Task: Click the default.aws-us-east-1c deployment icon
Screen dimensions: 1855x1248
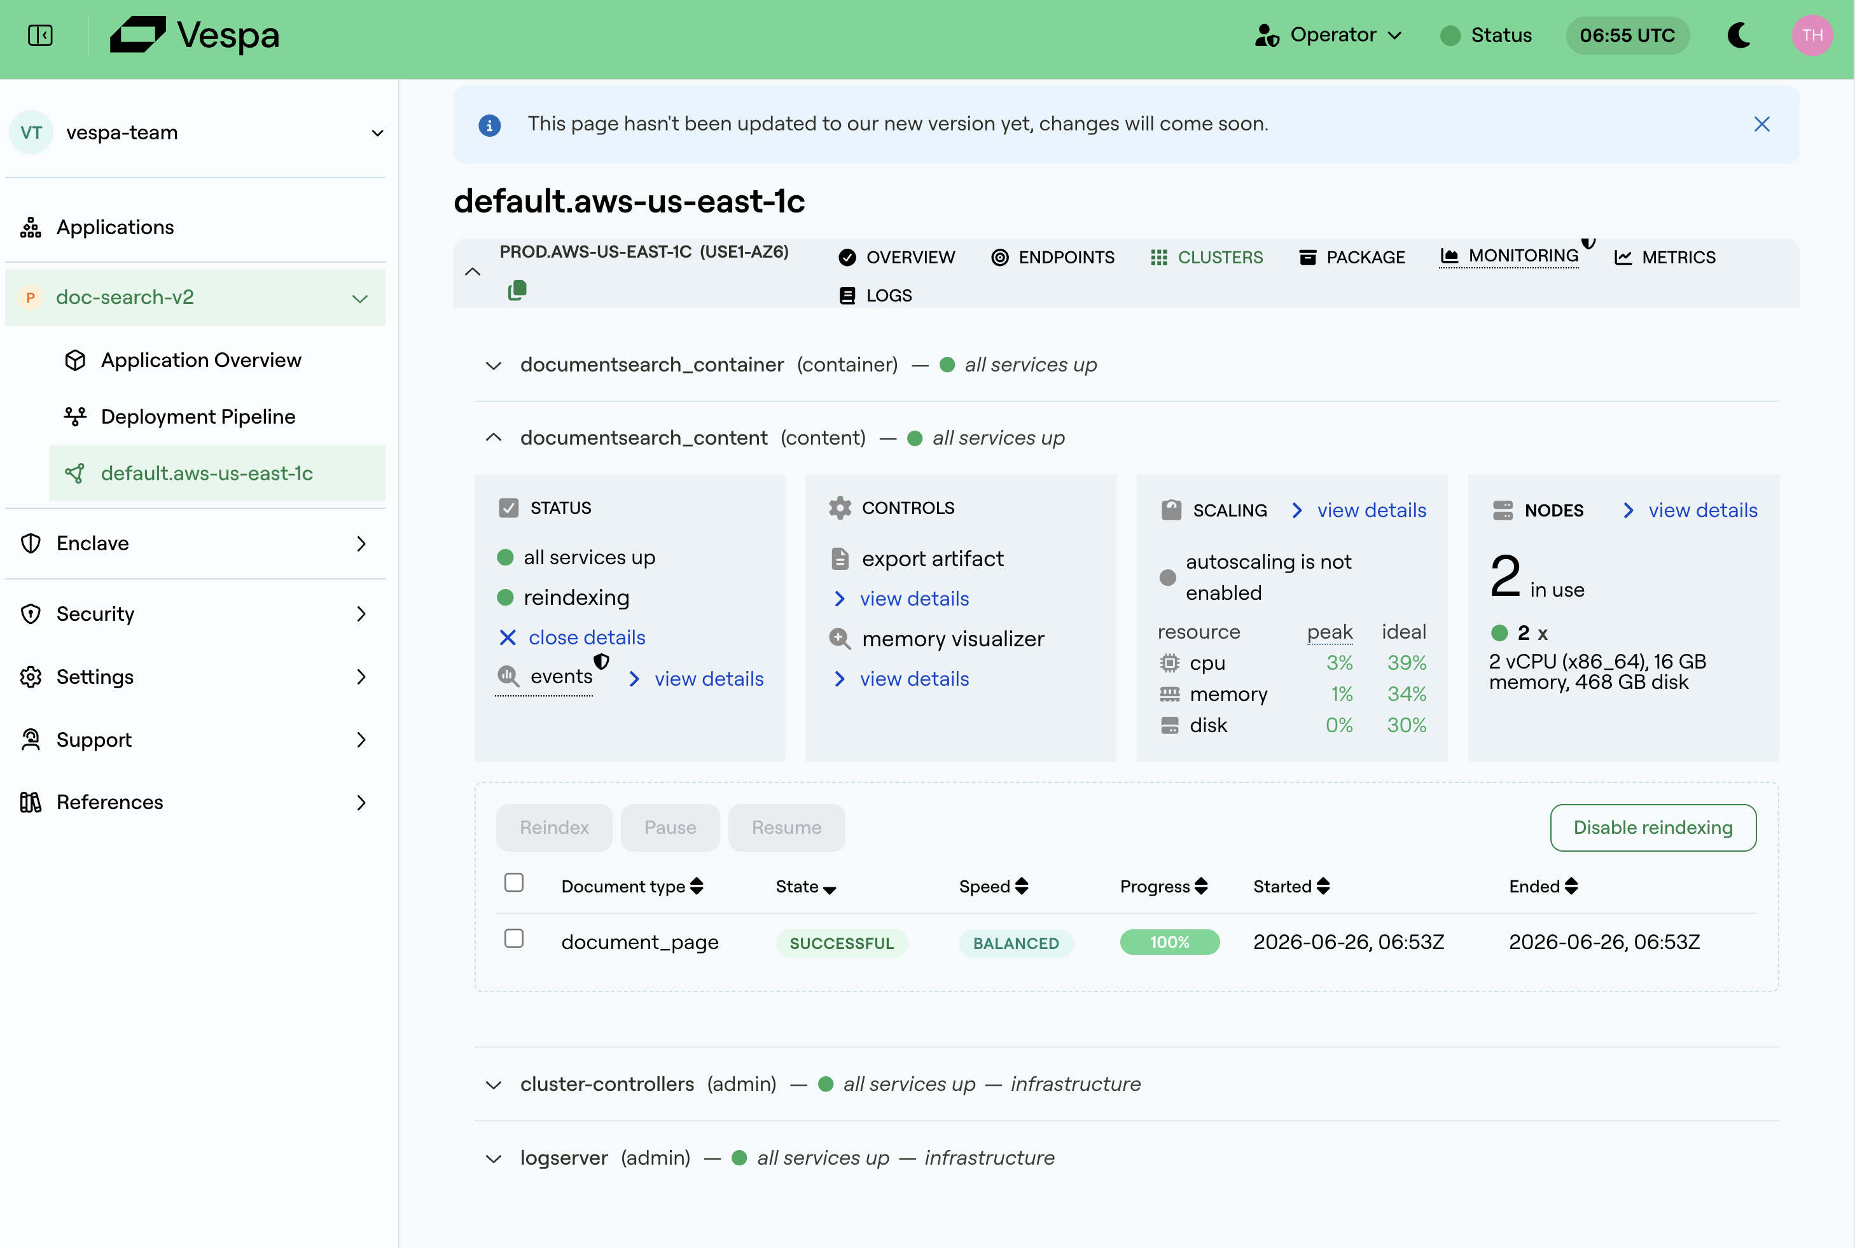Action: pos(75,474)
